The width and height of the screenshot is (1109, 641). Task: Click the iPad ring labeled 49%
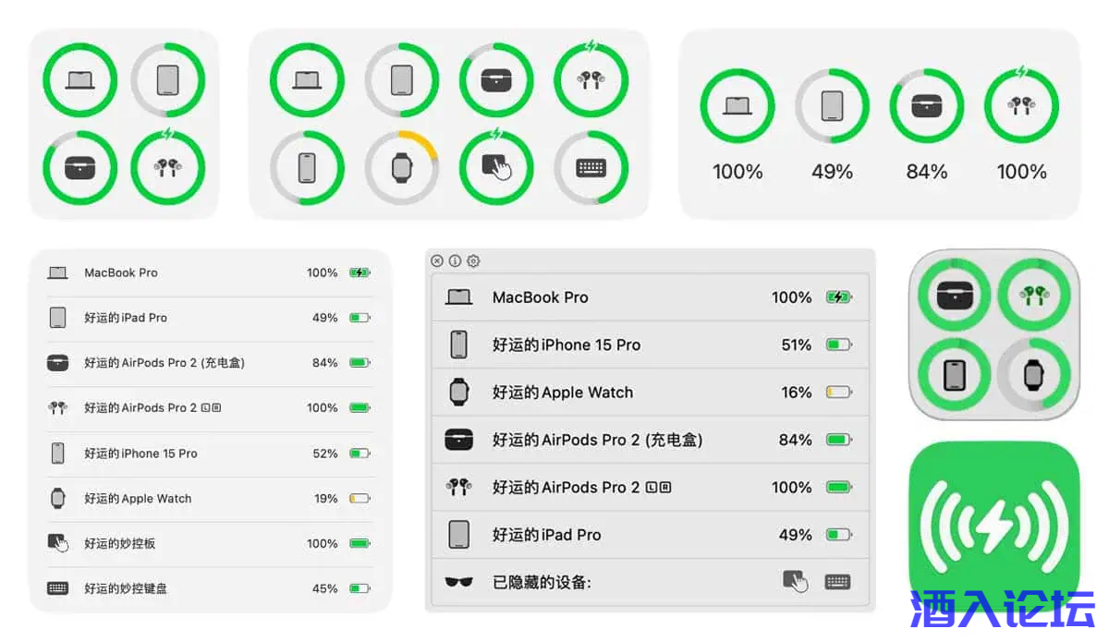832,106
